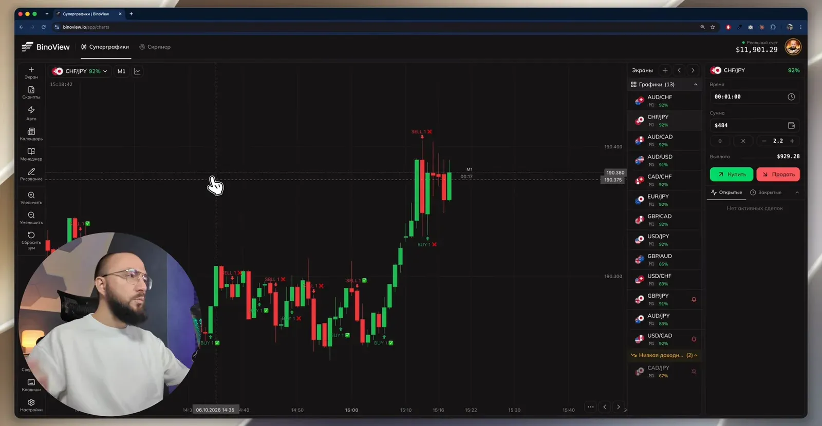Open the Календарь calendar

click(x=31, y=134)
